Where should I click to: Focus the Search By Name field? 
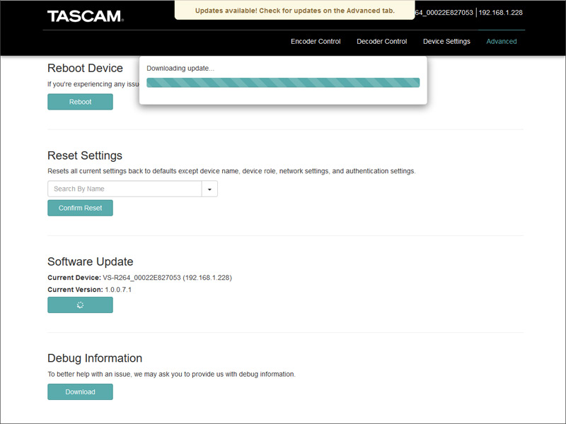coord(125,189)
